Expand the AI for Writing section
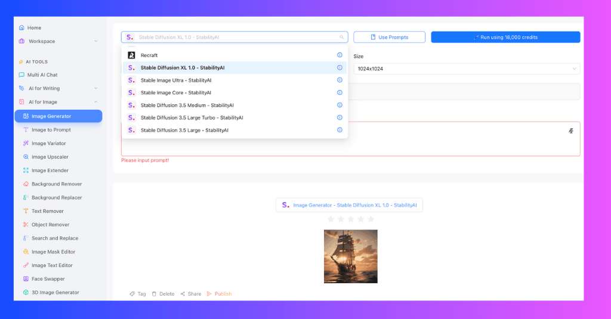611x319 pixels. [x=96, y=88]
